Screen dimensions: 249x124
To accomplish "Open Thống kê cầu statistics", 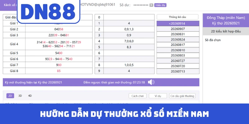I will (177, 17).
